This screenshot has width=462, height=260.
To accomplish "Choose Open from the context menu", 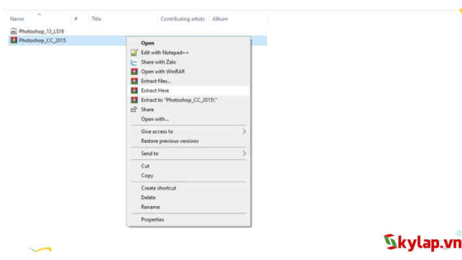I will (148, 43).
